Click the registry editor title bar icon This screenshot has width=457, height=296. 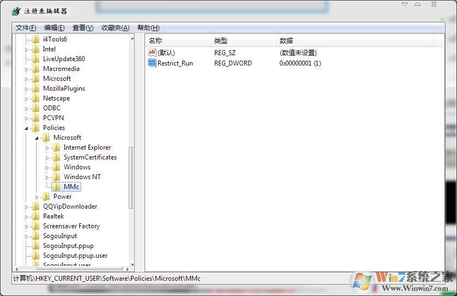[16, 11]
